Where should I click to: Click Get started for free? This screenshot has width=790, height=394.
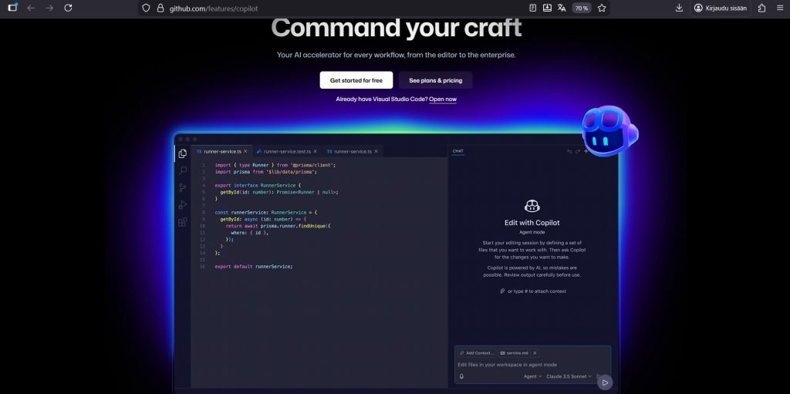[356, 80]
